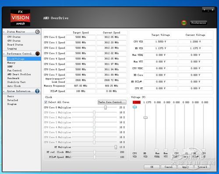The width and height of the screenshot is (219, 174).
Task: Open Basic system information
Action: click(11, 96)
